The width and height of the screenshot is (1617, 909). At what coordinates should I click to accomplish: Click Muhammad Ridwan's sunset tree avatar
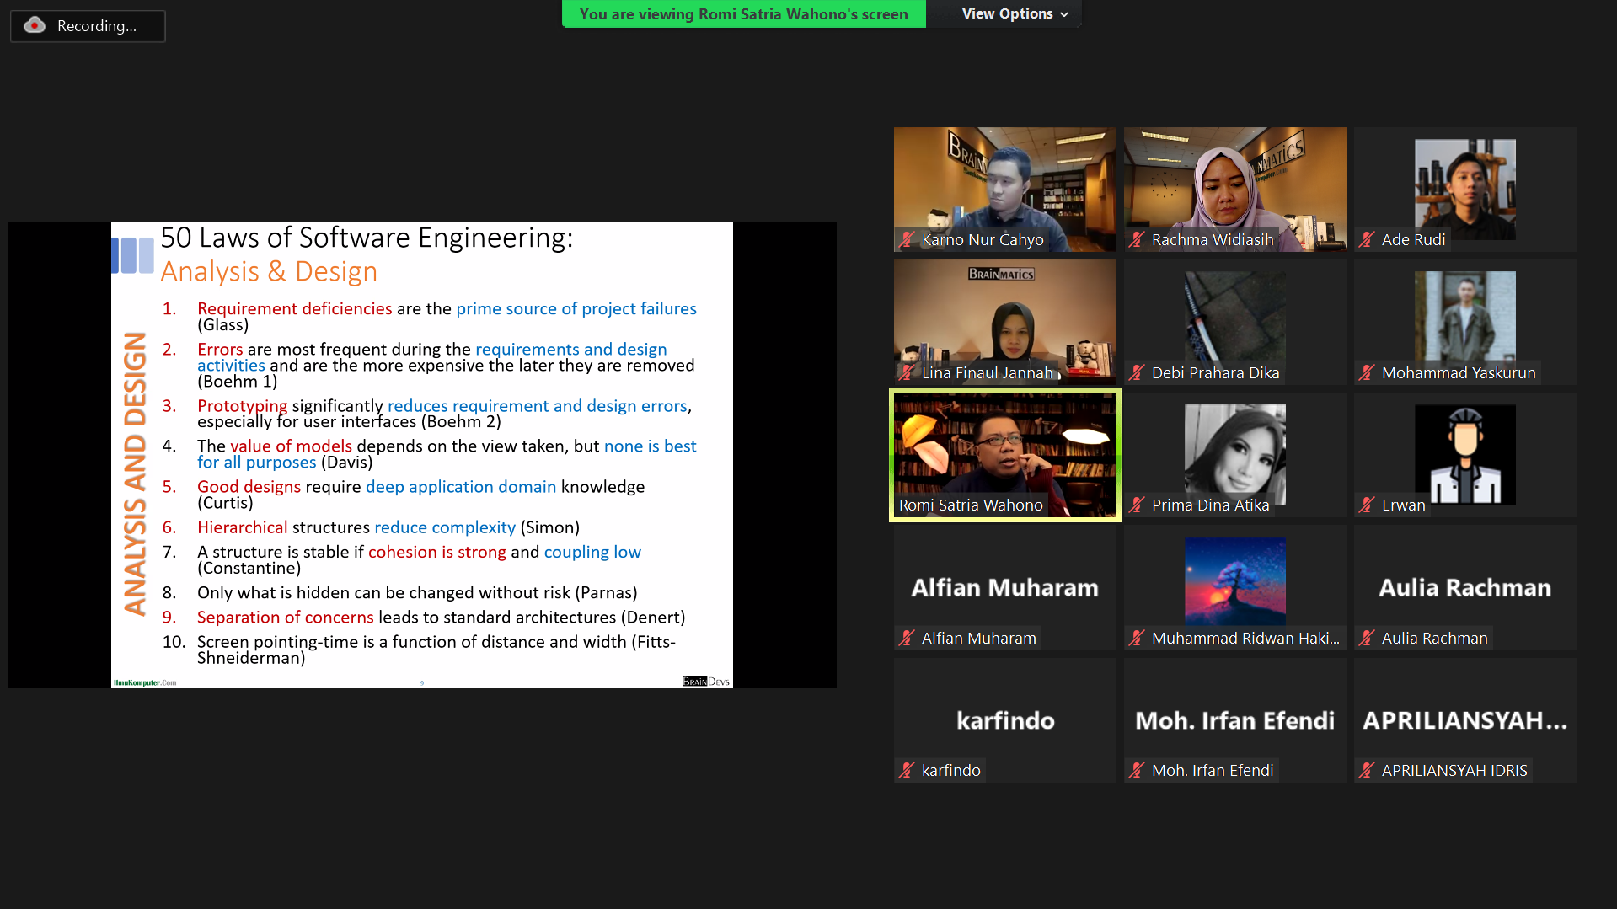pos(1234,580)
